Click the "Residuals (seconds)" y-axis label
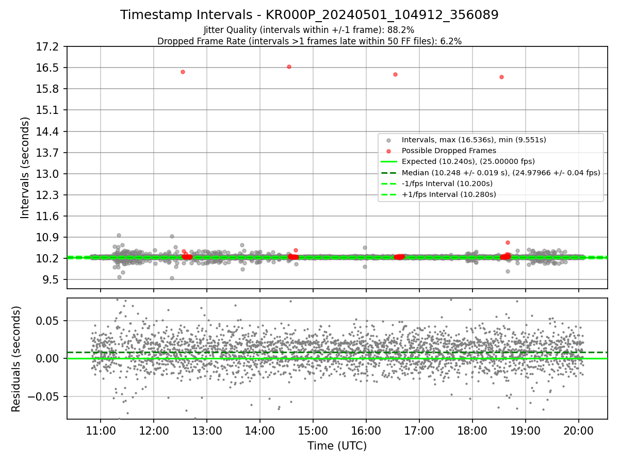This screenshot has width=619, height=464. click(x=16, y=359)
